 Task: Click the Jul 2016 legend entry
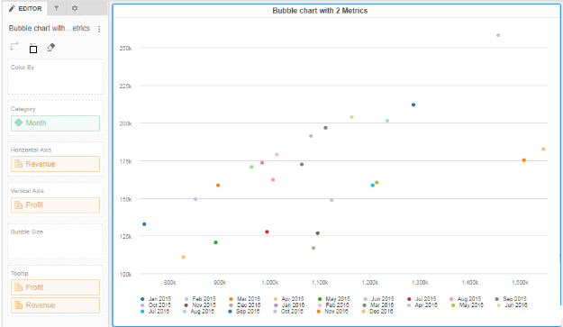pyautogui.click(x=155, y=311)
